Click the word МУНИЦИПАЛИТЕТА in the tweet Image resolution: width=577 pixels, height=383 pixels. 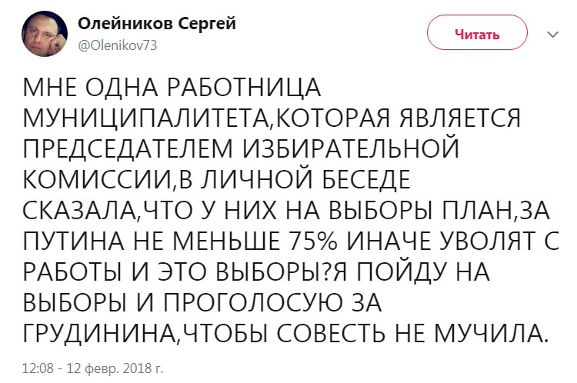click(x=146, y=119)
